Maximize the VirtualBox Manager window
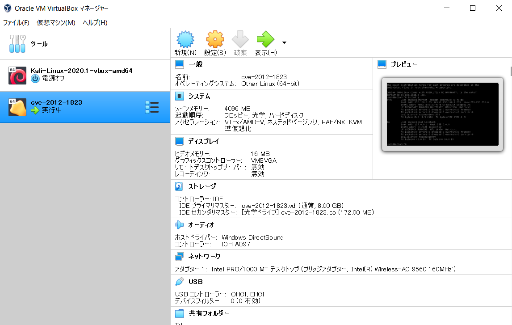The image size is (512, 325). click(x=473, y=8)
